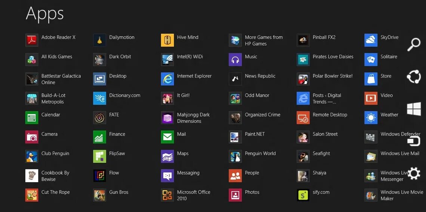This screenshot has width=426, height=212.
Task: Launch Mahjongg Dark Dimensions icon
Action: click(167, 118)
